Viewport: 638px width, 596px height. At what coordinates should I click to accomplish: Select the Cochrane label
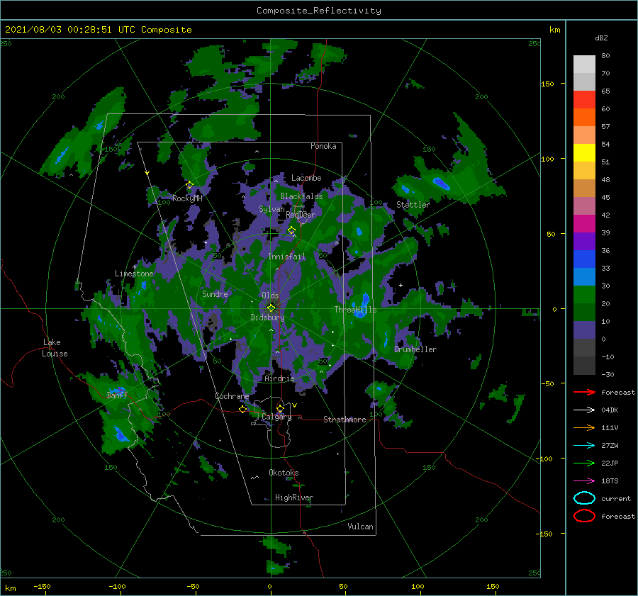pos(232,396)
